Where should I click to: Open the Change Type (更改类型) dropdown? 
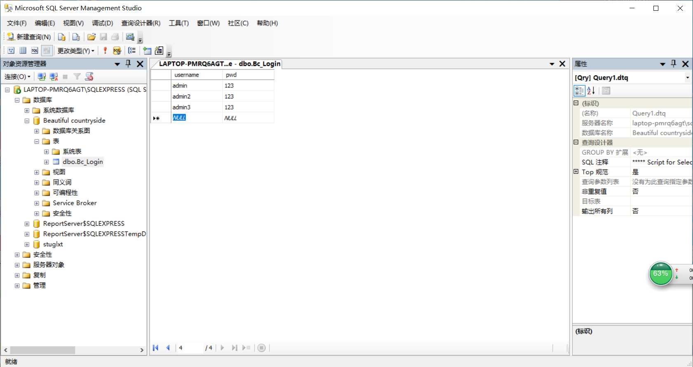tap(76, 51)
